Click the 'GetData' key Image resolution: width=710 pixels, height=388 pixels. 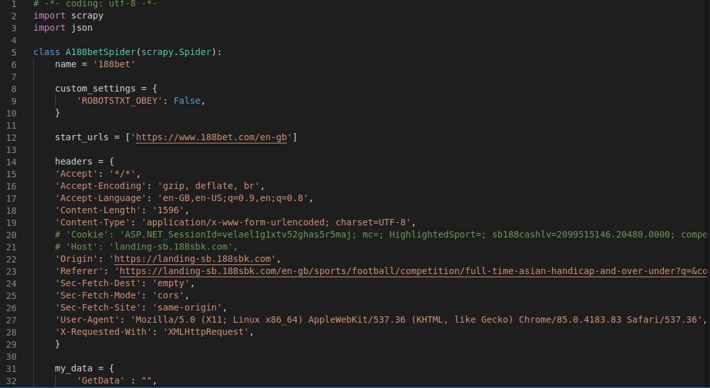click(101, 381)
